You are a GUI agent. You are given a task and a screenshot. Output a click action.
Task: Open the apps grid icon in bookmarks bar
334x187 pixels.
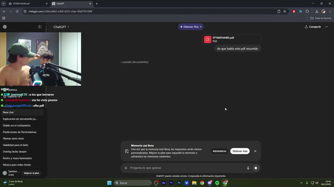(x=4, y=18)
